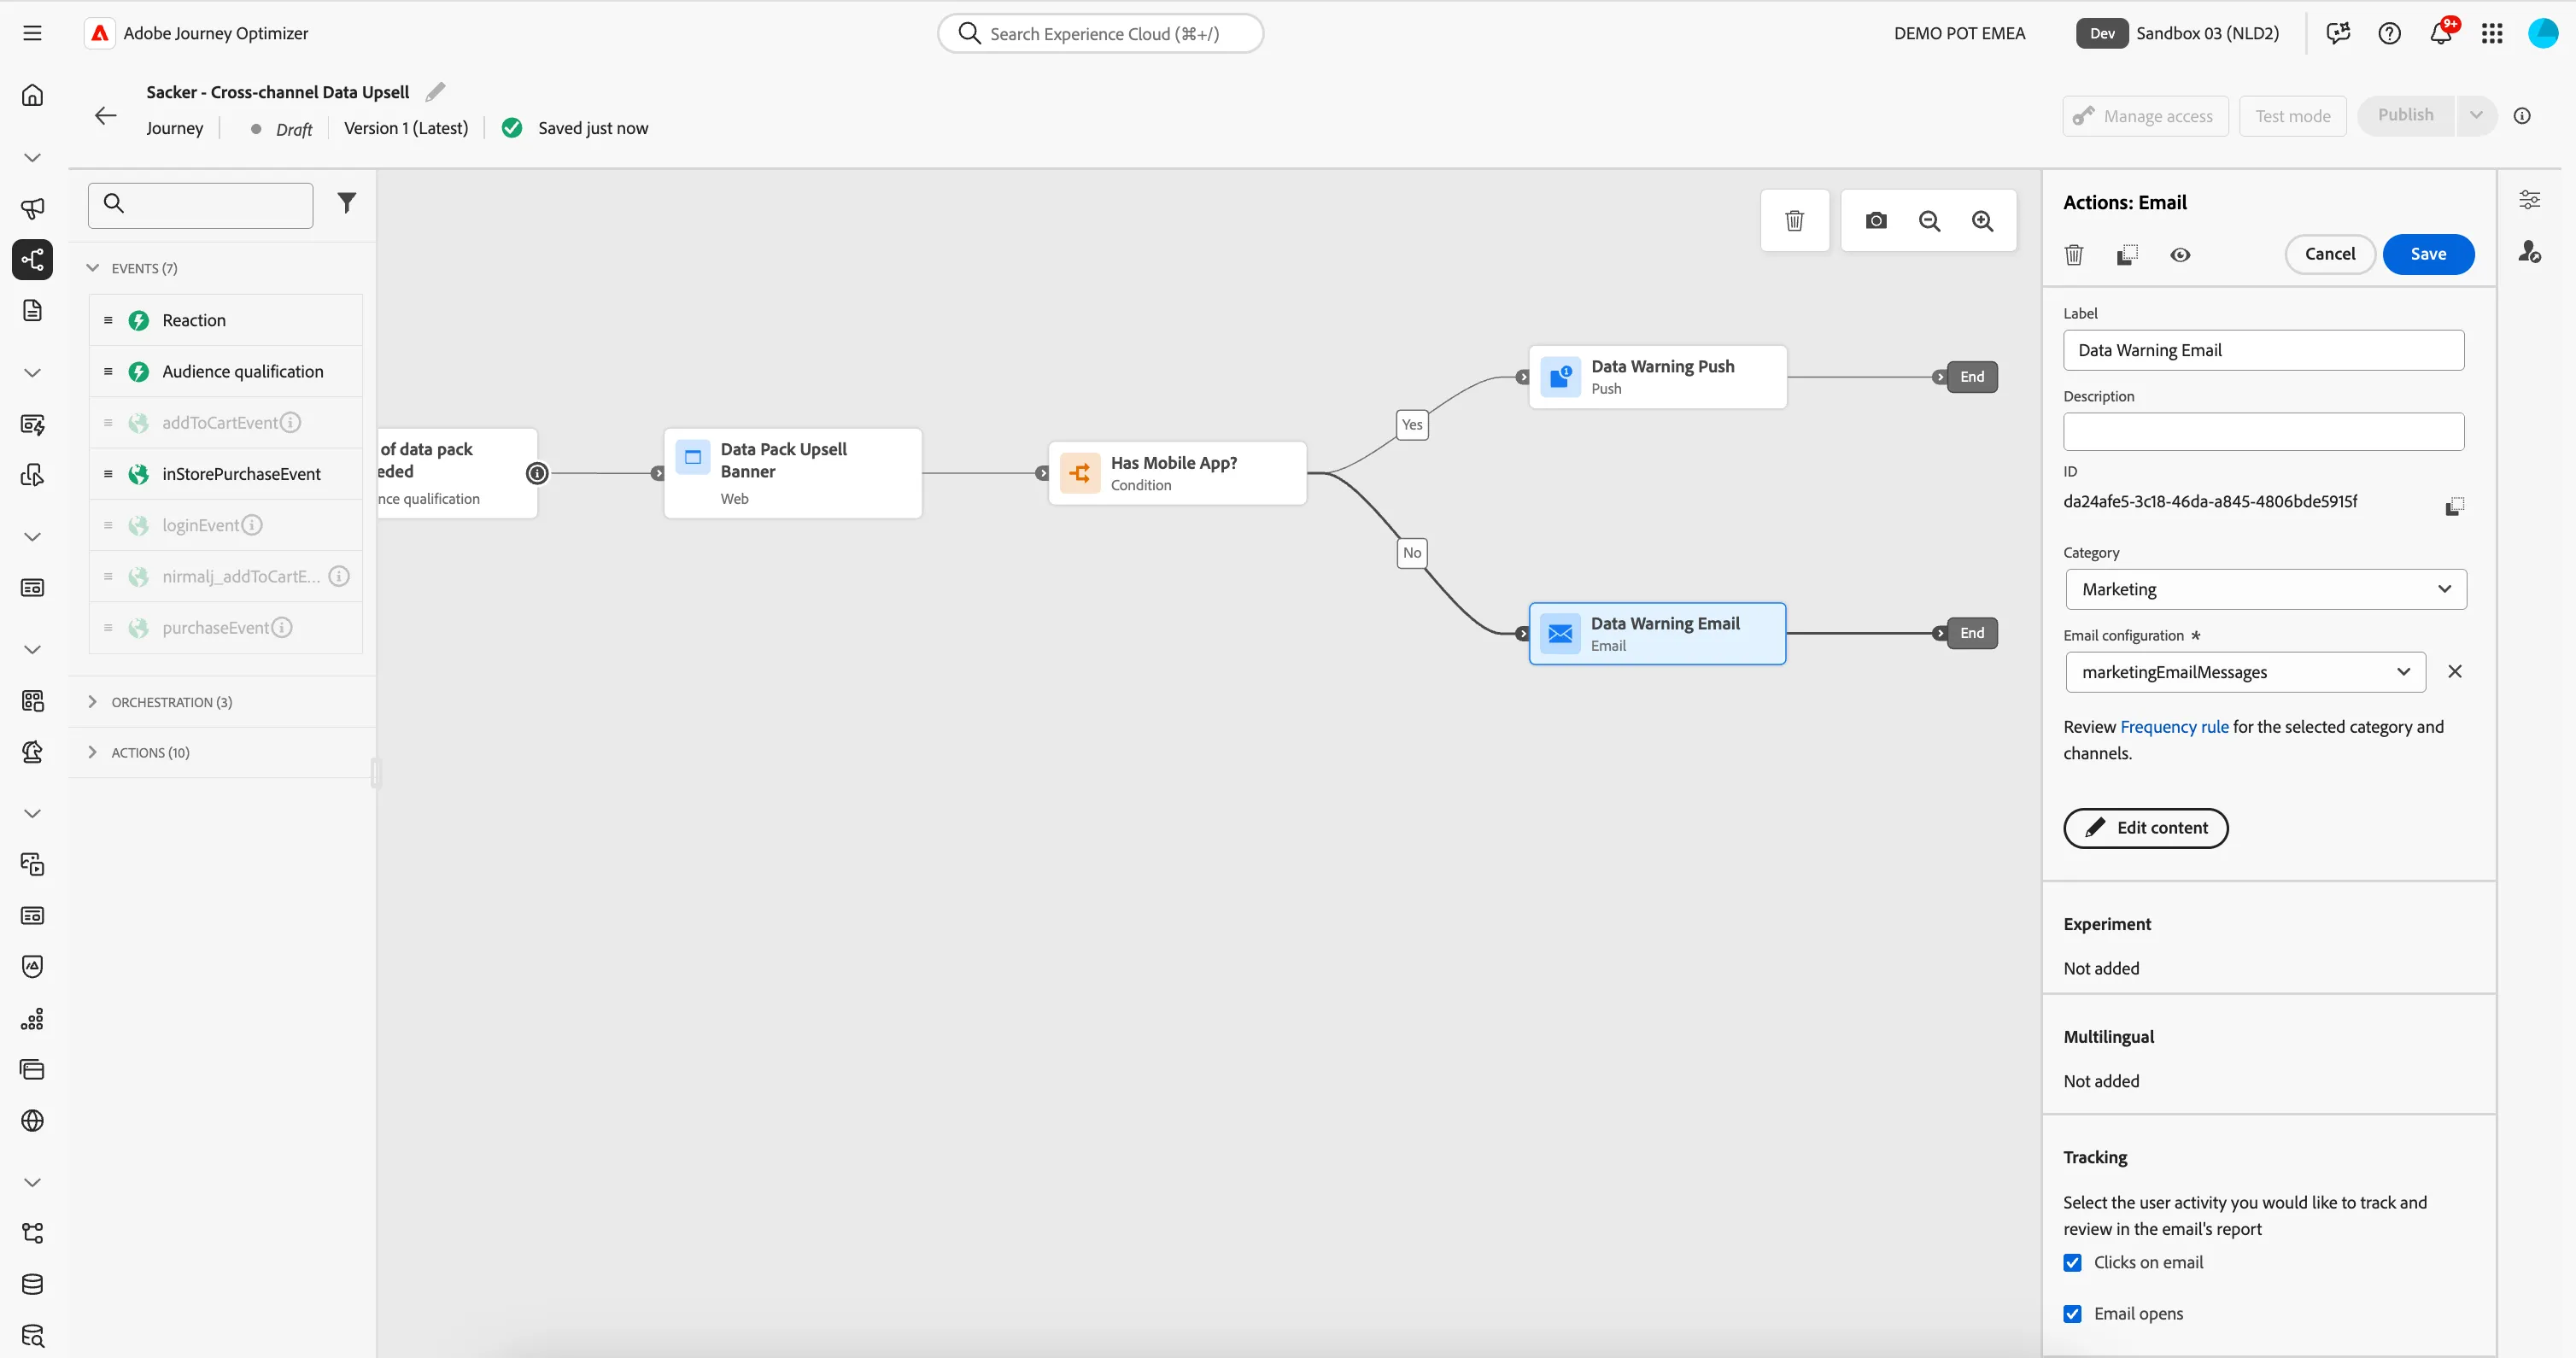Image resolution: width=2576 pixels, height=1358 pixels.
Task: Copy the activity ID value
Action: [x=2454, y=506]
